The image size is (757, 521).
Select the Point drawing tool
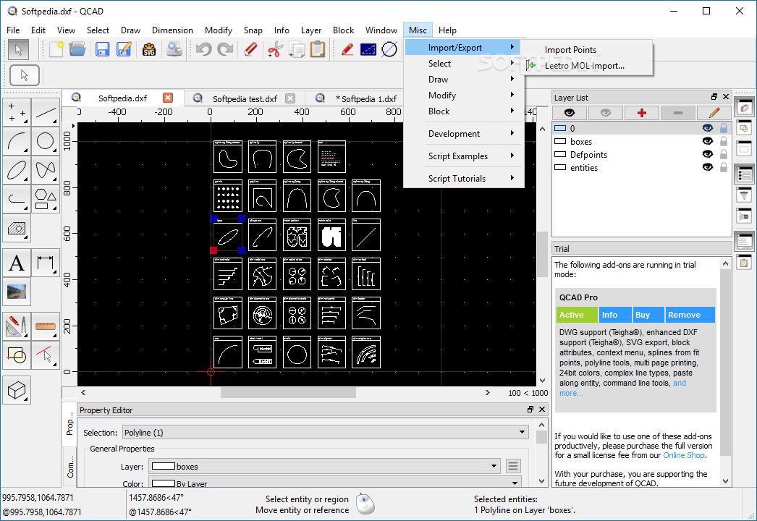[17, 112]
